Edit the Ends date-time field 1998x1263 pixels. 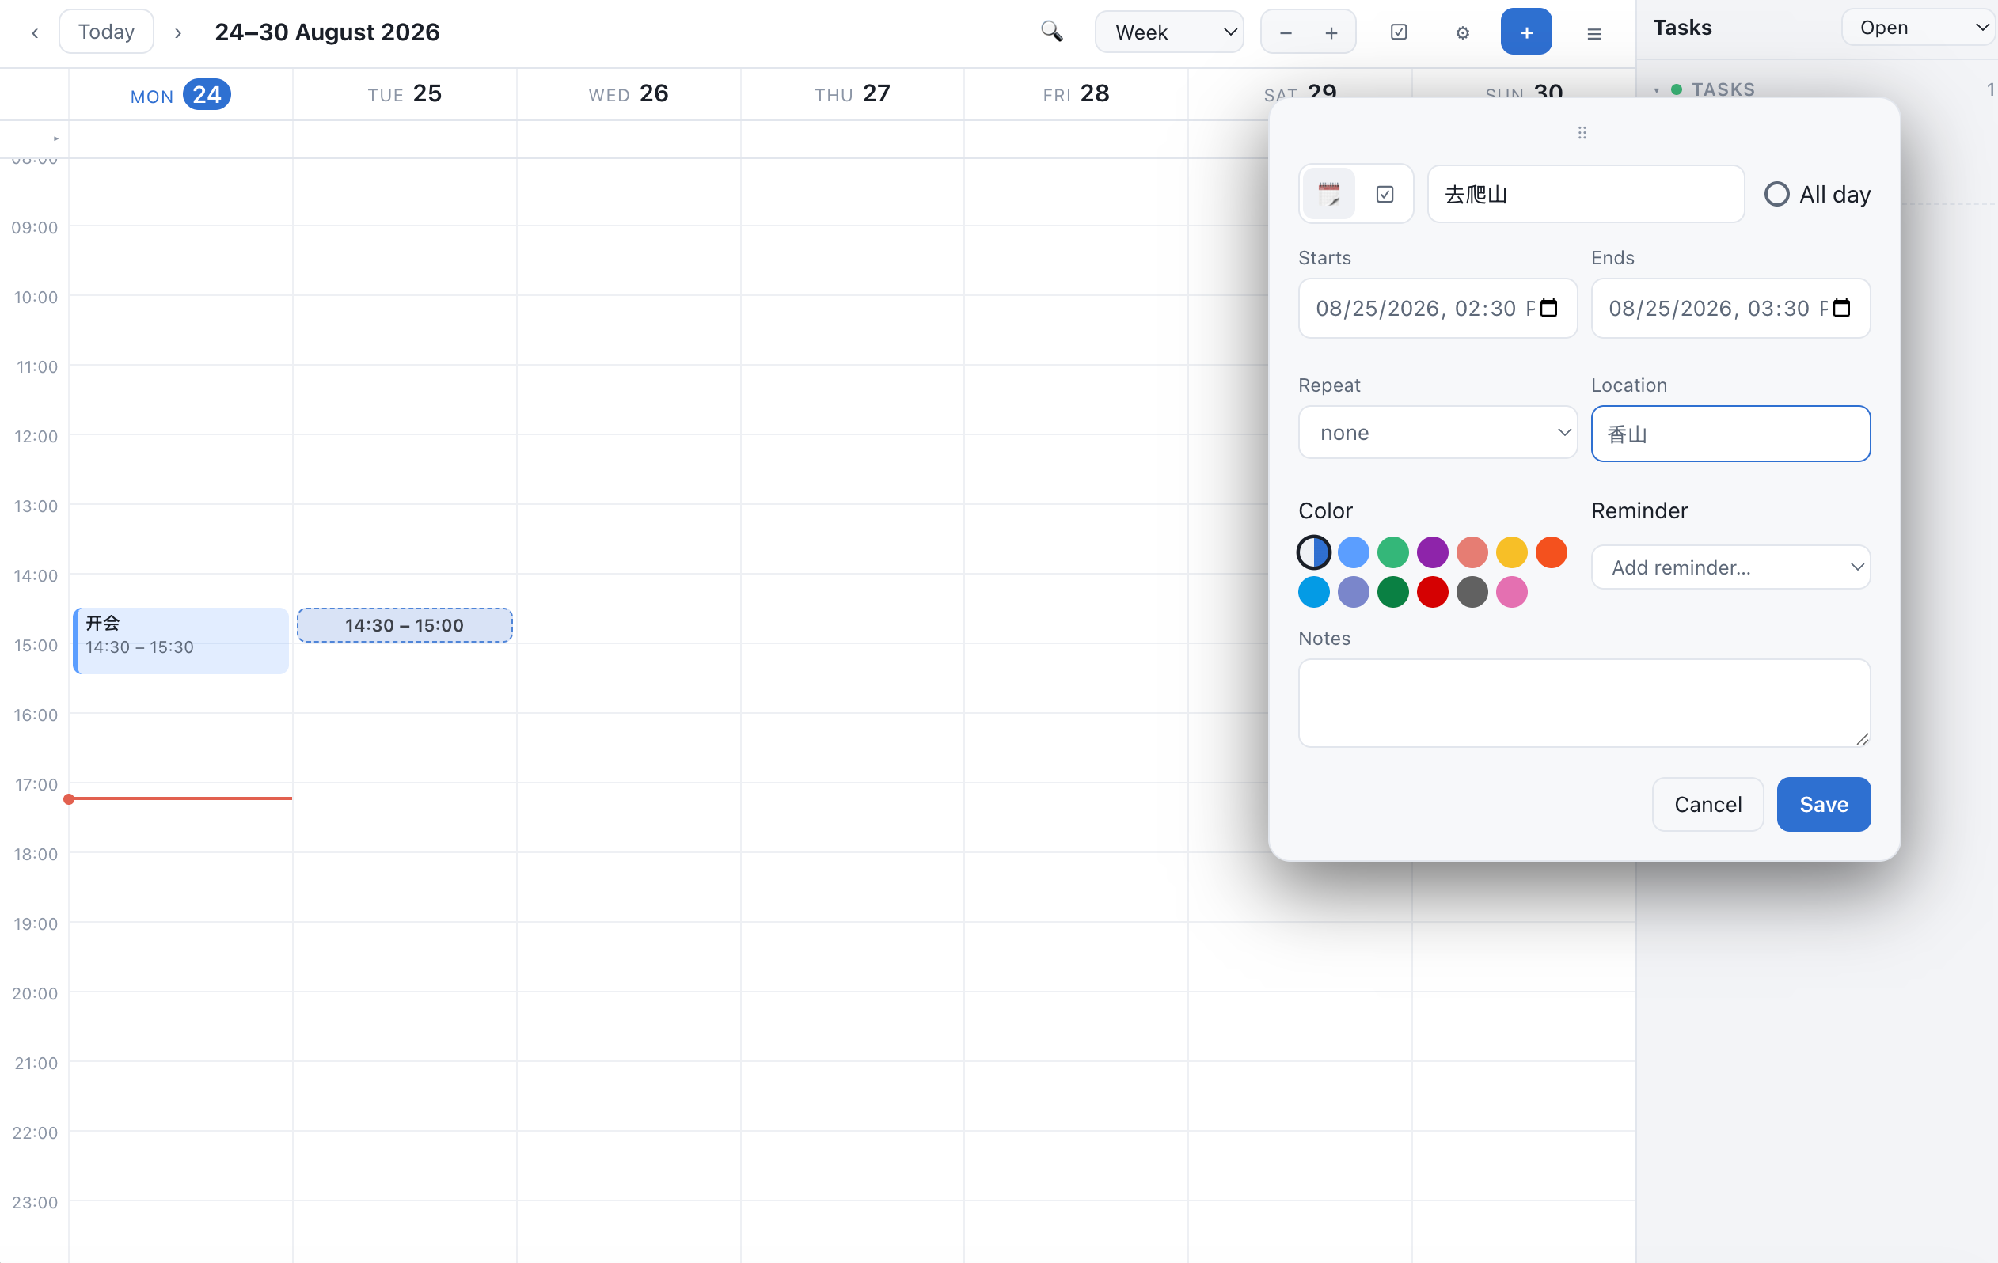coord(1730,309)
